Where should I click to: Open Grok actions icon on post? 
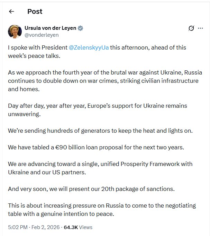tap(191, 28)
